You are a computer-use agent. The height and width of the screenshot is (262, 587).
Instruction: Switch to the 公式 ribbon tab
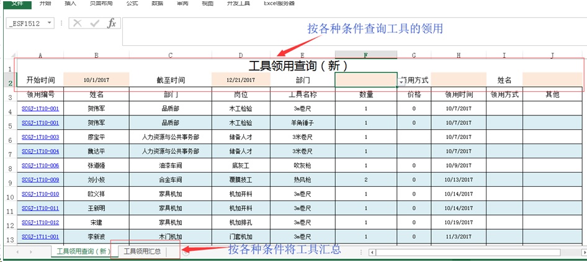point(132,3)
